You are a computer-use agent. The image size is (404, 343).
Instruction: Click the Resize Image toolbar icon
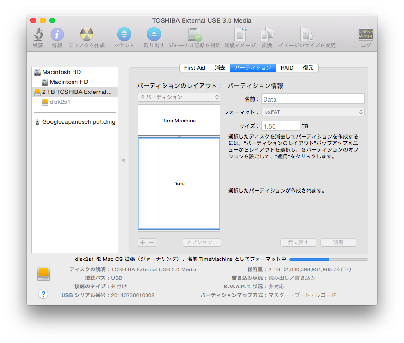tap(307, 34)
